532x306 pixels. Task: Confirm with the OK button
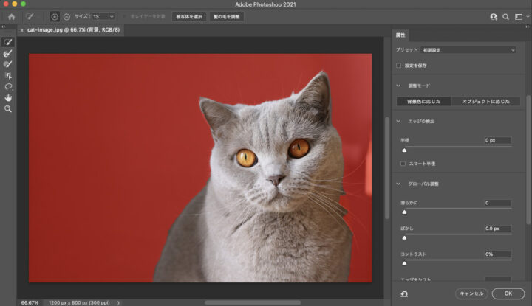coord(508,293)
